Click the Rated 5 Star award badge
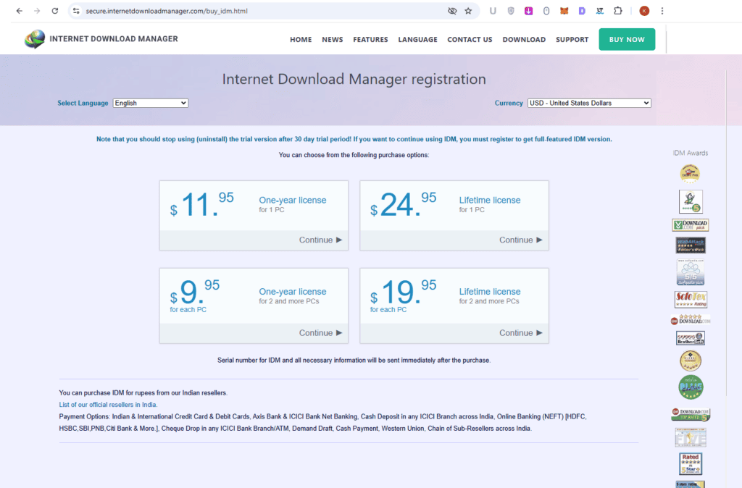The height and width of the screenshot is (488, 742). click(691, 464)
